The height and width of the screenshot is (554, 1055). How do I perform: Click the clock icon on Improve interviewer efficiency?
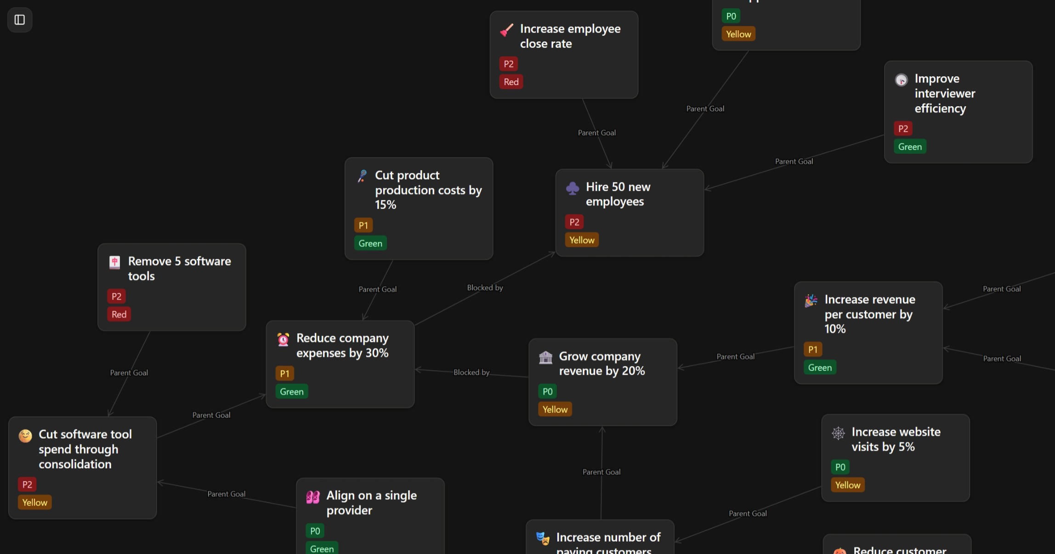(901, 80)
